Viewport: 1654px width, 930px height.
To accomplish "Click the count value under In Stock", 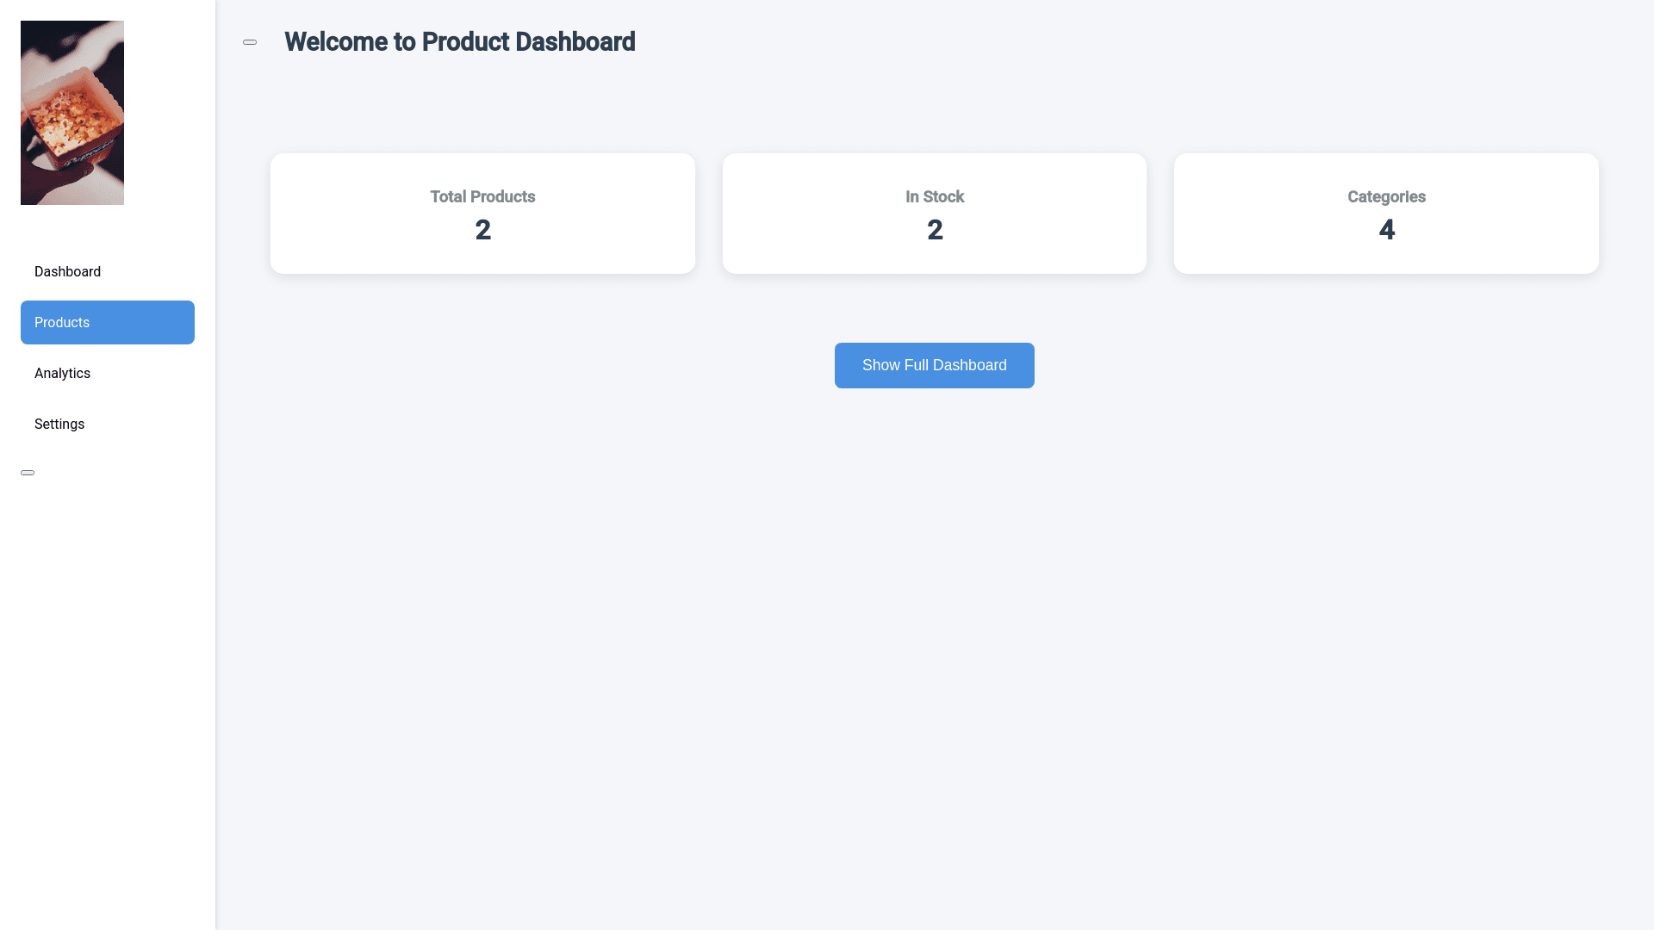I will (x=935, y=230).
